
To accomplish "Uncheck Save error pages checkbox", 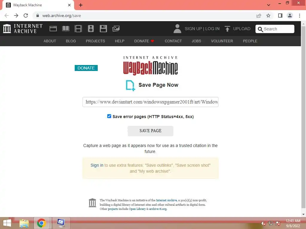I will 109,116.
